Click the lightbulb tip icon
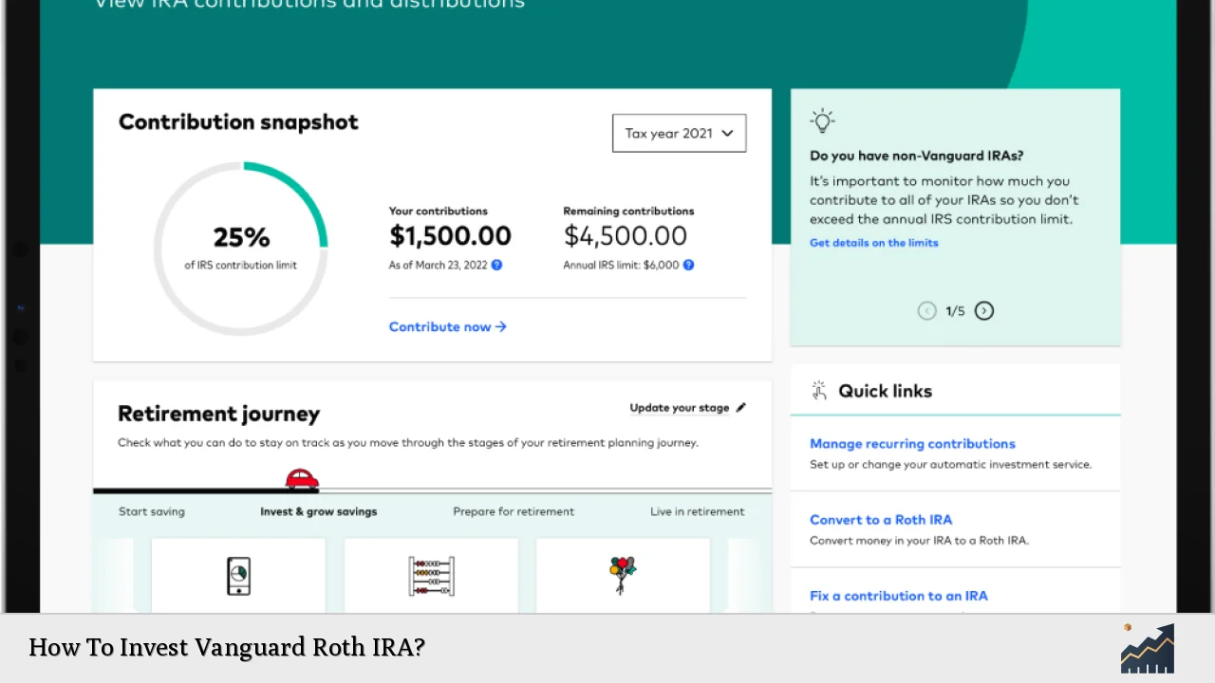Image resolution: width=1215 pixels, height=683 pixels. (822, 120)
